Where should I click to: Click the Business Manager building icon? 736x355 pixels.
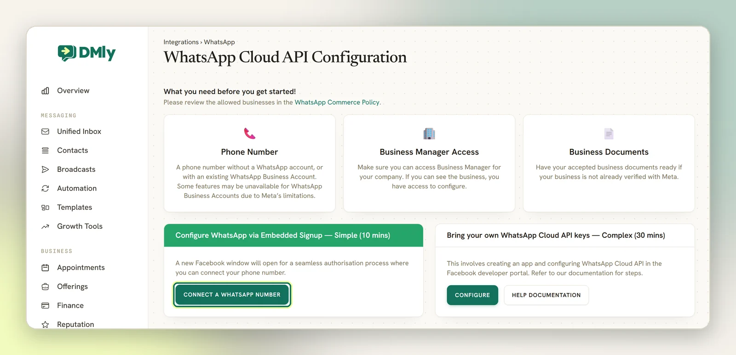pyautogui.click(x=429, y=134)
